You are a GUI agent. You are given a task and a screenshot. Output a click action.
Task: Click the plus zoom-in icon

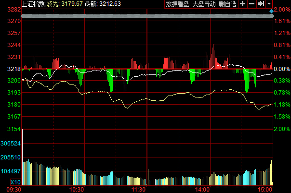tap(243, 4)
